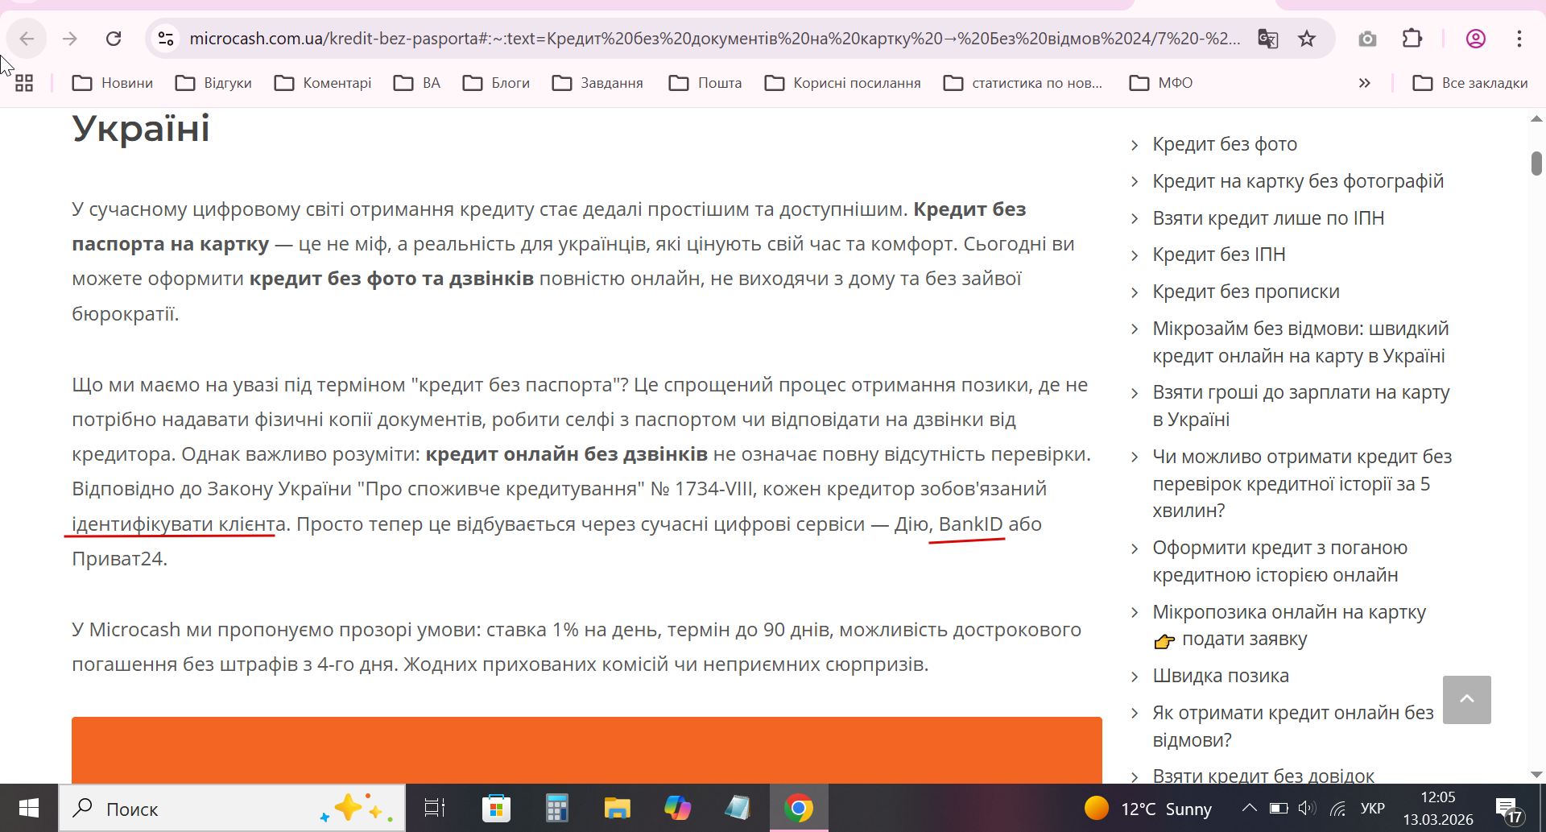Open Calculator from taskbar
This screenshot has width=1546, height=832.
(x=556, y=808)
